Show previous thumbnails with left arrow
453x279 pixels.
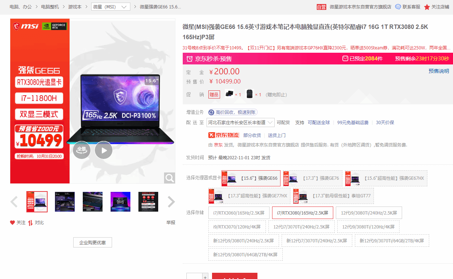14,201
